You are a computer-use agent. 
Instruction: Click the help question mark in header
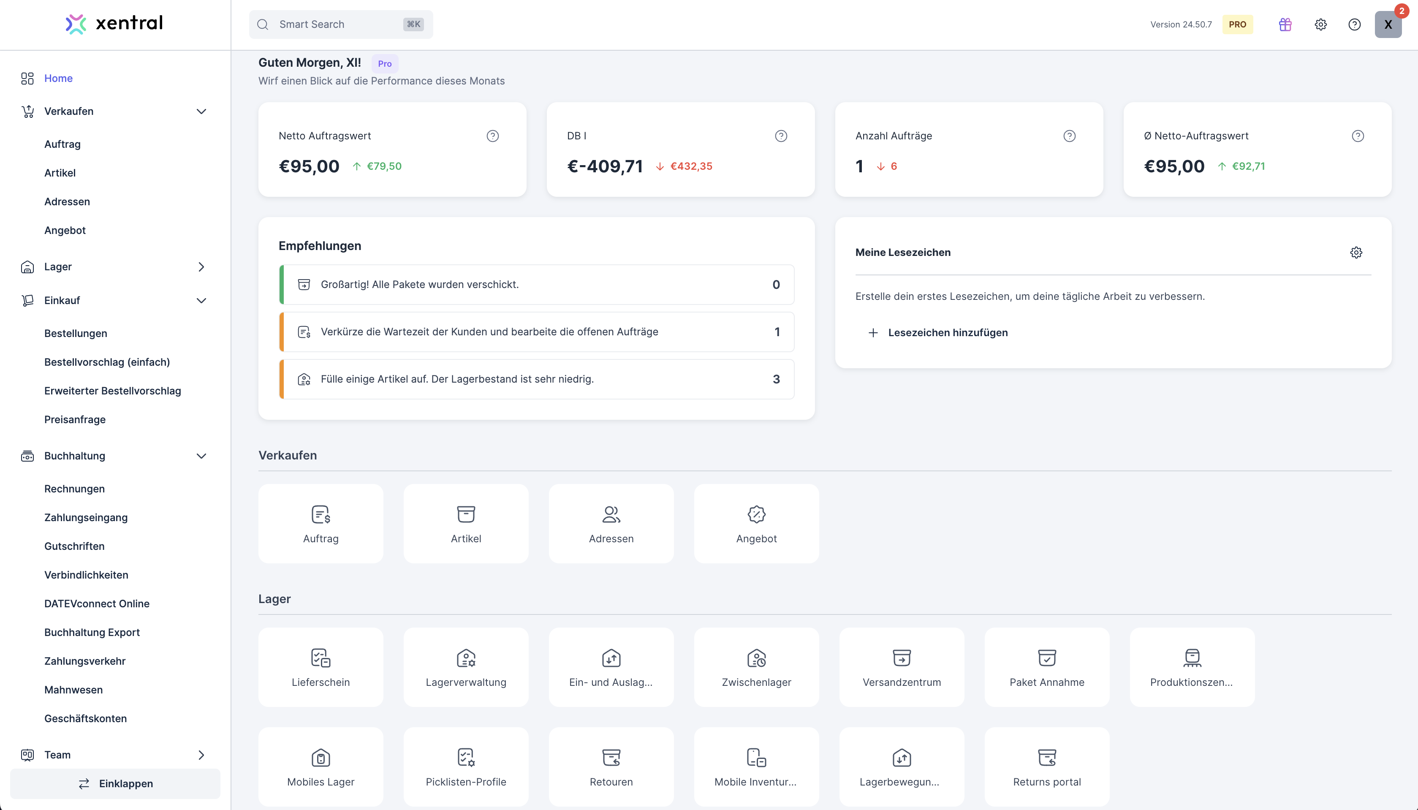coord(1355,24)
